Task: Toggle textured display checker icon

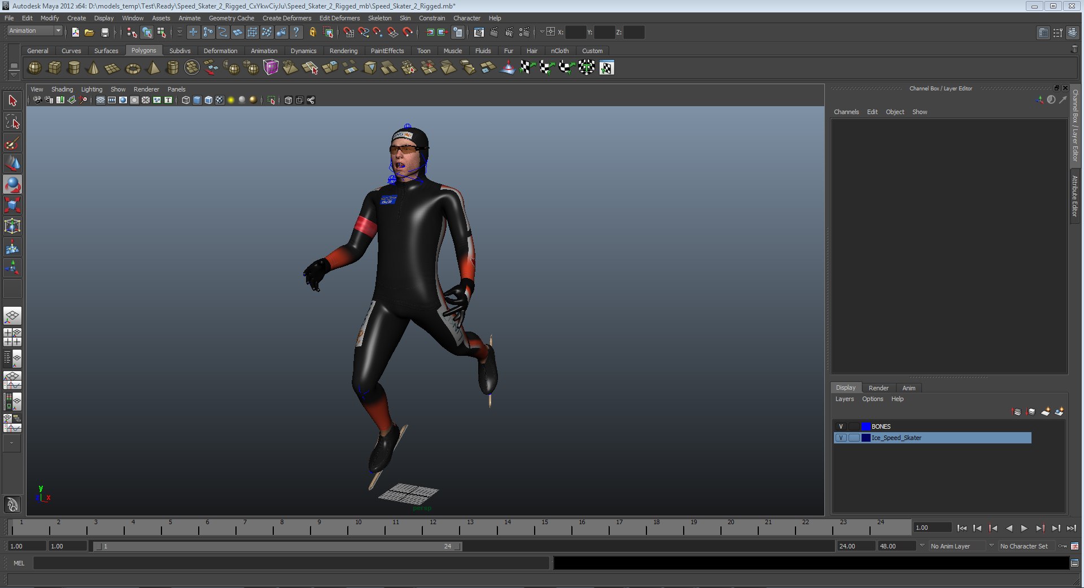Action: coord(220,100)
